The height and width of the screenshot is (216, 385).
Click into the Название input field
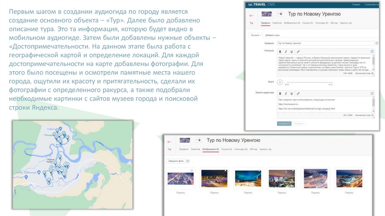click(x=326, y=43)
